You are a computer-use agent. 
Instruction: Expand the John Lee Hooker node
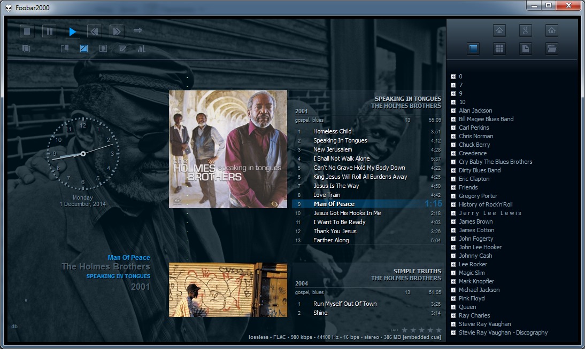453,247
